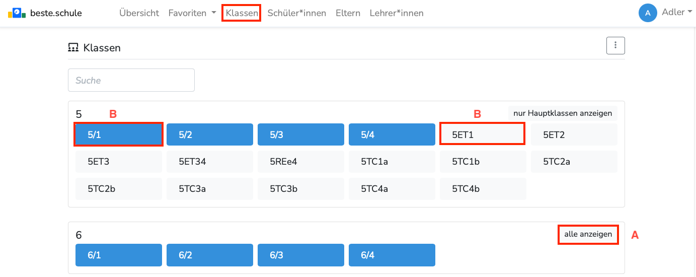Click the beste.schule logo icon

17,13
